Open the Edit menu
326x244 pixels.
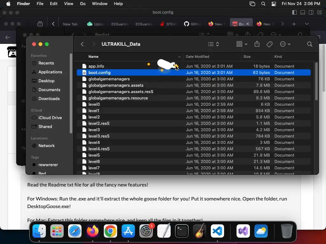[x=53, y=4]
